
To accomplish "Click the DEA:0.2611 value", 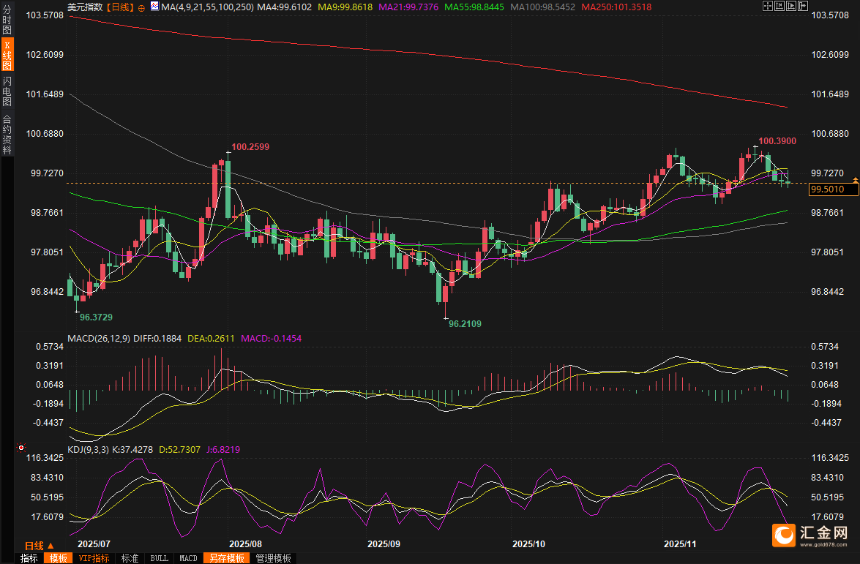I will pyautogui.click(x=211, y=338).
